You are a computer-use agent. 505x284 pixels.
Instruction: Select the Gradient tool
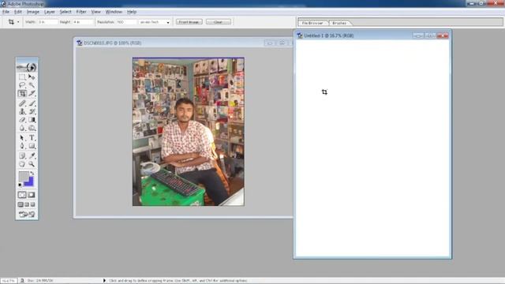(32, 120)
